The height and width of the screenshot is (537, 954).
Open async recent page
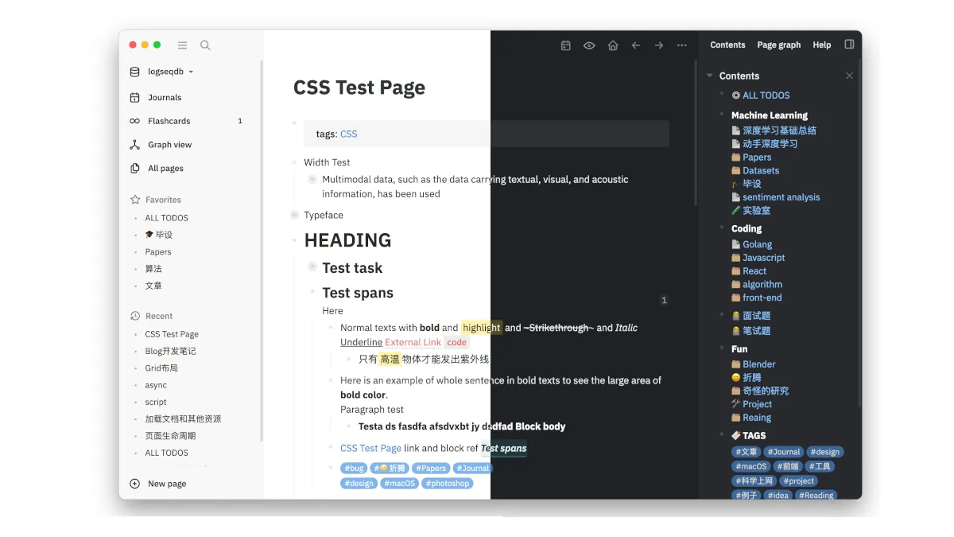pyautogui.click(x=156, y=385)
